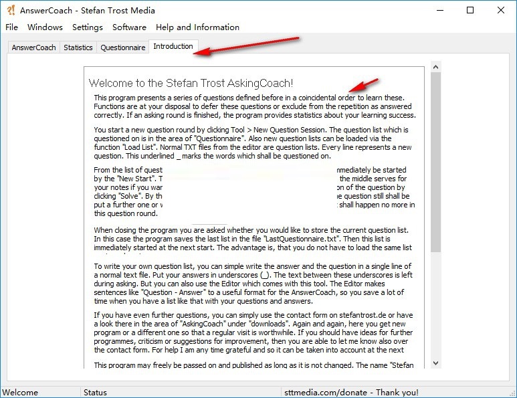Click the paragraph mentioning 'stefantrost.de'
This screenshot has height=398, width=517.
tap(253, 332)
